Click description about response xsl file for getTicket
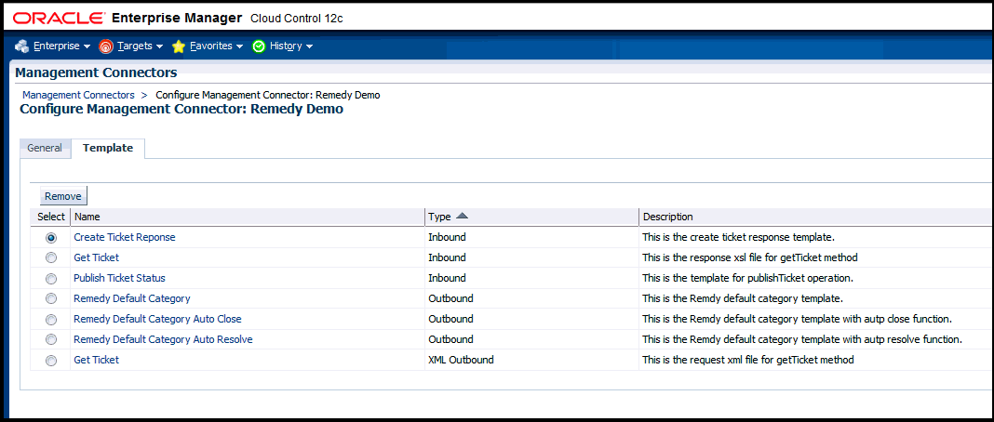This screenshot has width=994, height=422. [750, 257]
